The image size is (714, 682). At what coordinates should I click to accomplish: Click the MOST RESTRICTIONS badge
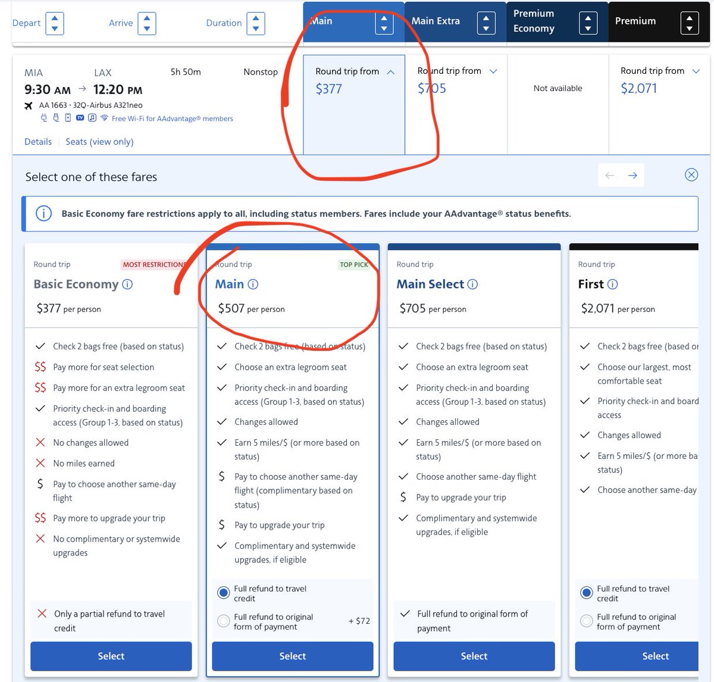(x=154, y=265)
